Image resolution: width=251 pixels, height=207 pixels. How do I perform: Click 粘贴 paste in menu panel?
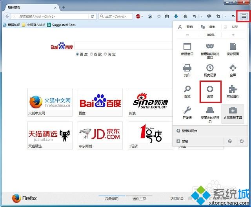[231, 27]
